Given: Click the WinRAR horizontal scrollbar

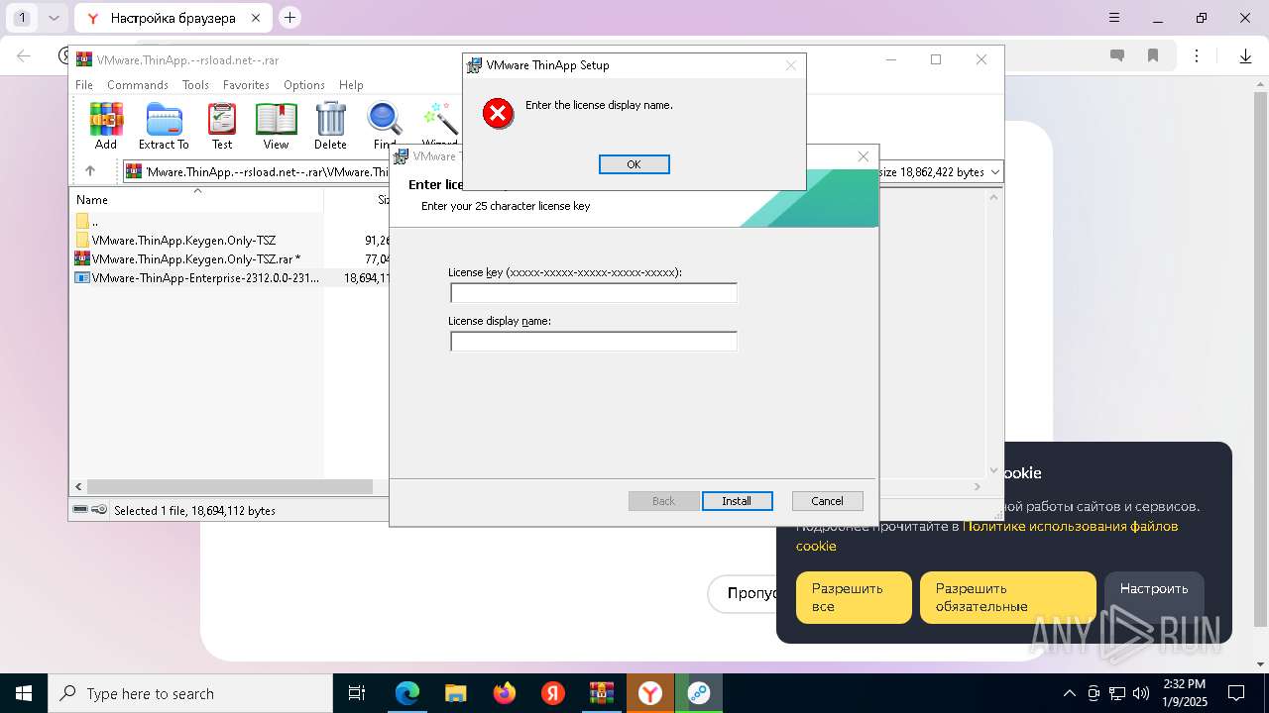Looking at the screenshot, I should click(230, 486).
